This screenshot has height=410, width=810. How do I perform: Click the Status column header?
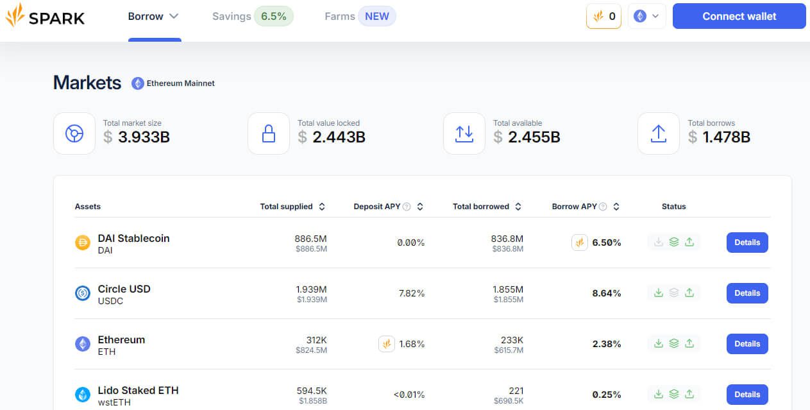tap(674, 207)
